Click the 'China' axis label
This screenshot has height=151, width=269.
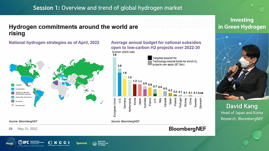point(191,101)
